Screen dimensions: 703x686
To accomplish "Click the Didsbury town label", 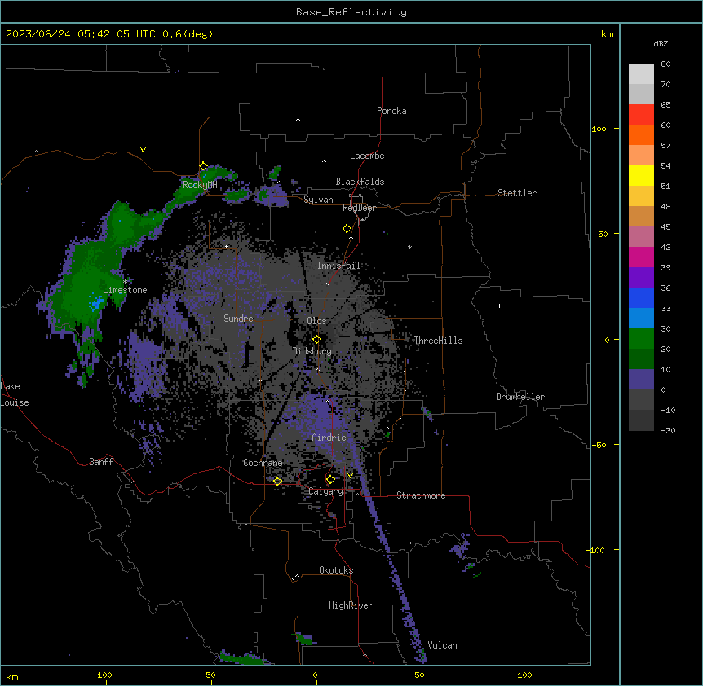I will 312,351.
